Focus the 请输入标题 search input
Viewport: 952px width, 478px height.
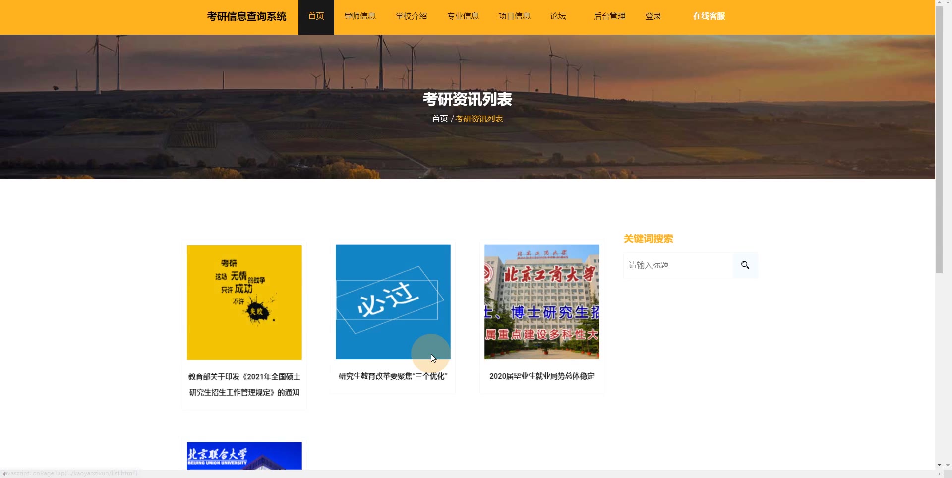(x=678, y=265)
